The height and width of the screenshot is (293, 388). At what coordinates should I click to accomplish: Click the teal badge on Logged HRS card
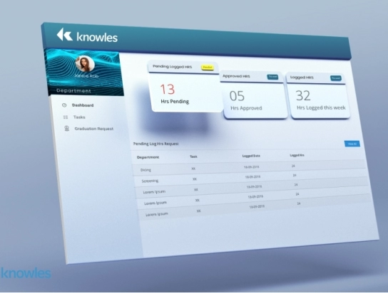coord(336,78)
